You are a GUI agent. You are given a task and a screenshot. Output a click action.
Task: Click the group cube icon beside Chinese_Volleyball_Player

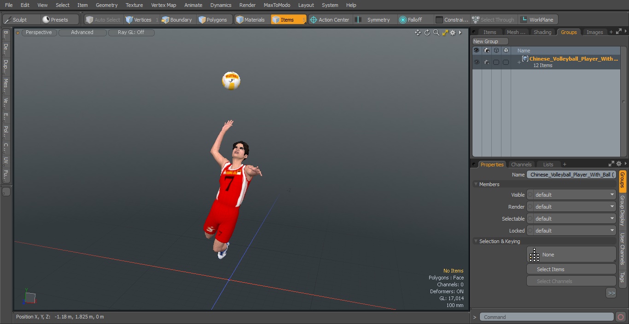525,59
